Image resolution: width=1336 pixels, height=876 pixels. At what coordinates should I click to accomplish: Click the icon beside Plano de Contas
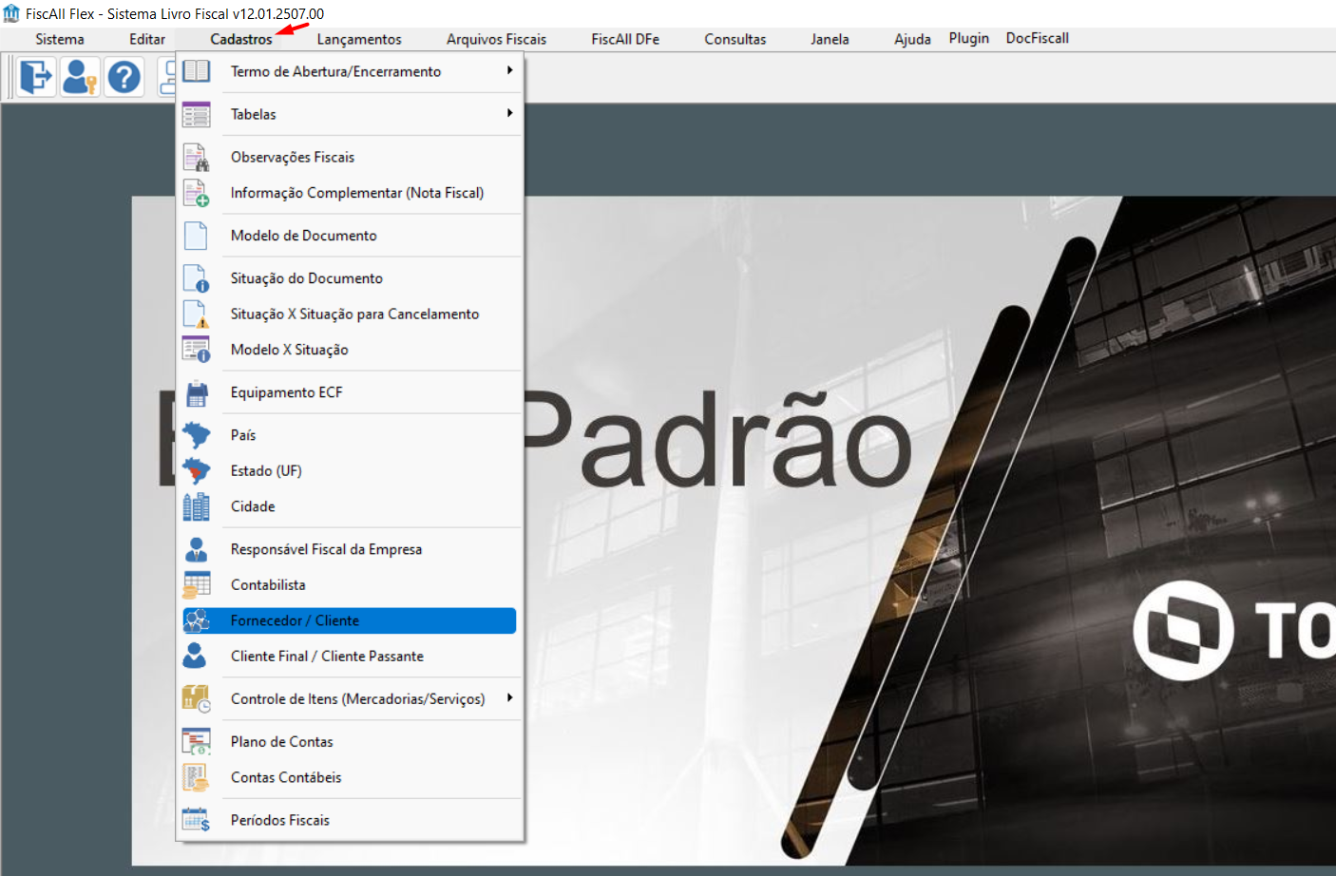197,742
